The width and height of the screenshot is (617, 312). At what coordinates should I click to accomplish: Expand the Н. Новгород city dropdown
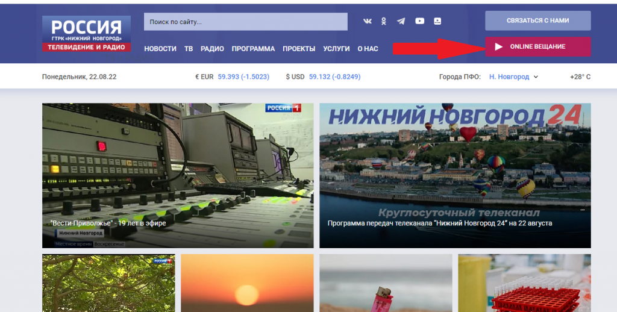[513, 76]
